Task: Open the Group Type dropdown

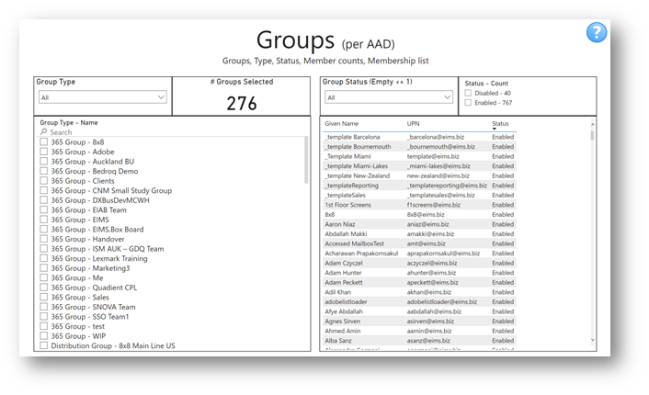Action: (103, 97)
